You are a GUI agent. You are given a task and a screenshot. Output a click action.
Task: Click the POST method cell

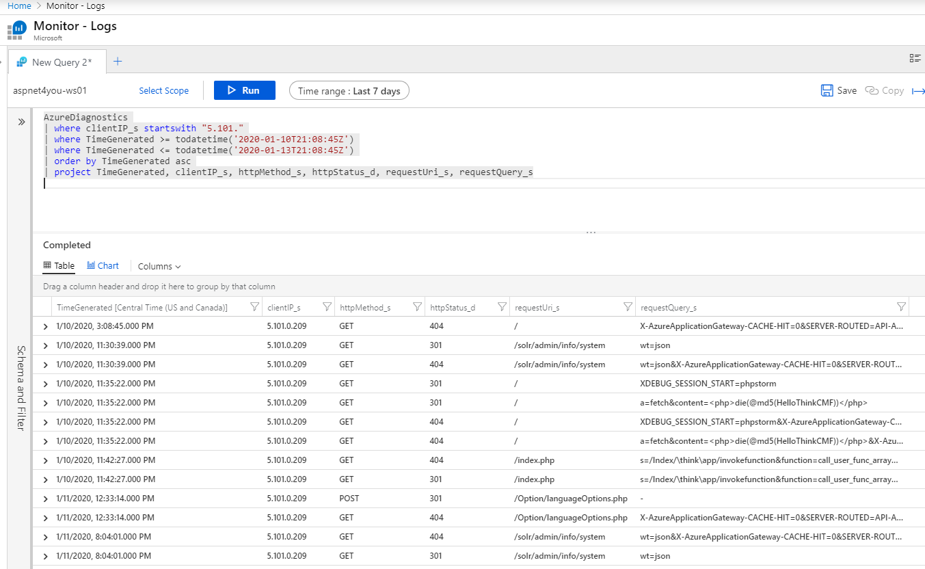[x=349, y=499]
